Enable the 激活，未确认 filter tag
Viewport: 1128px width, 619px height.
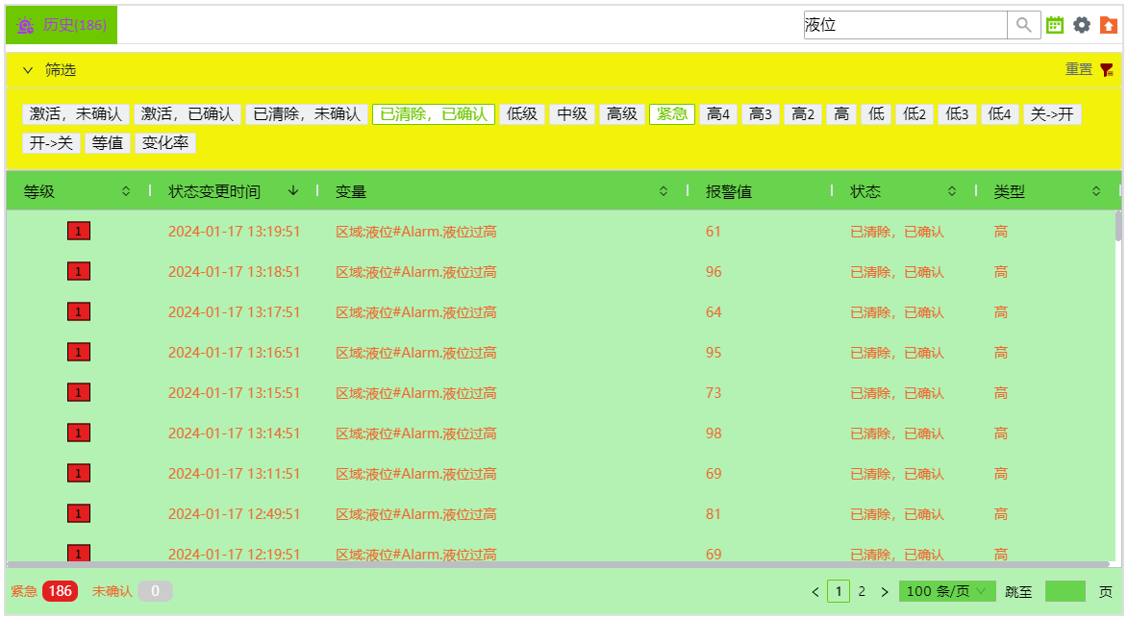tap(76, 114)
